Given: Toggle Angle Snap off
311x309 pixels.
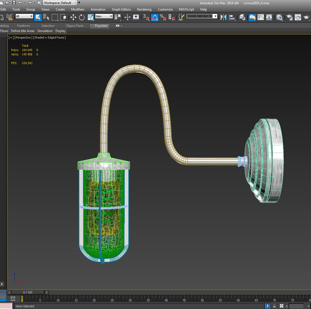Looking at the screenshot, I should click(154, 17).
